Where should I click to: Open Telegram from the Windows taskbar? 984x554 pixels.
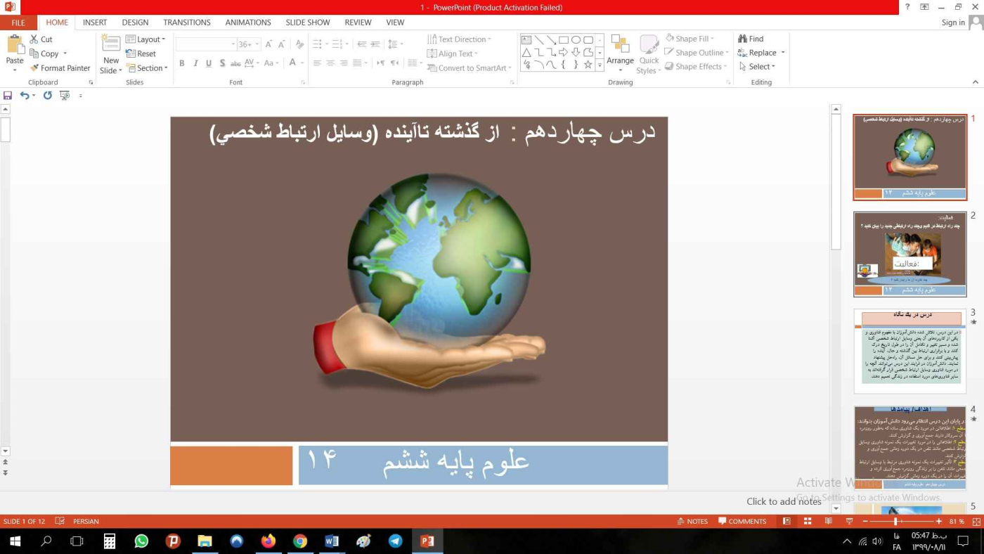click(396, 541)
